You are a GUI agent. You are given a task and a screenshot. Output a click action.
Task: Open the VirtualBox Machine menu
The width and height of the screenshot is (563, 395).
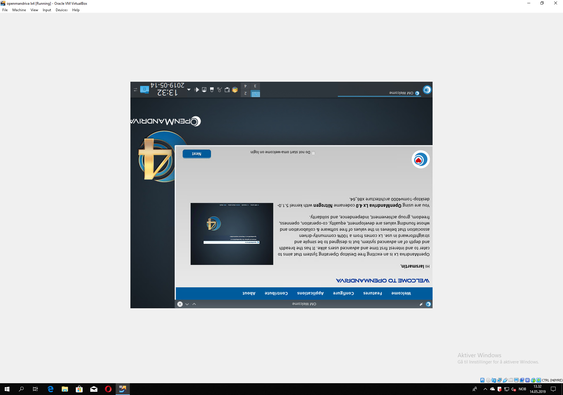19,10
